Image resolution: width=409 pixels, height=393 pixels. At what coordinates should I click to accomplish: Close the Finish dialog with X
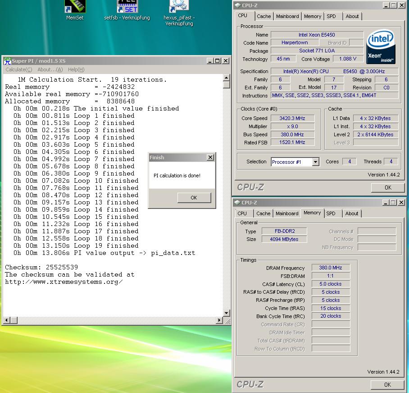210,157
